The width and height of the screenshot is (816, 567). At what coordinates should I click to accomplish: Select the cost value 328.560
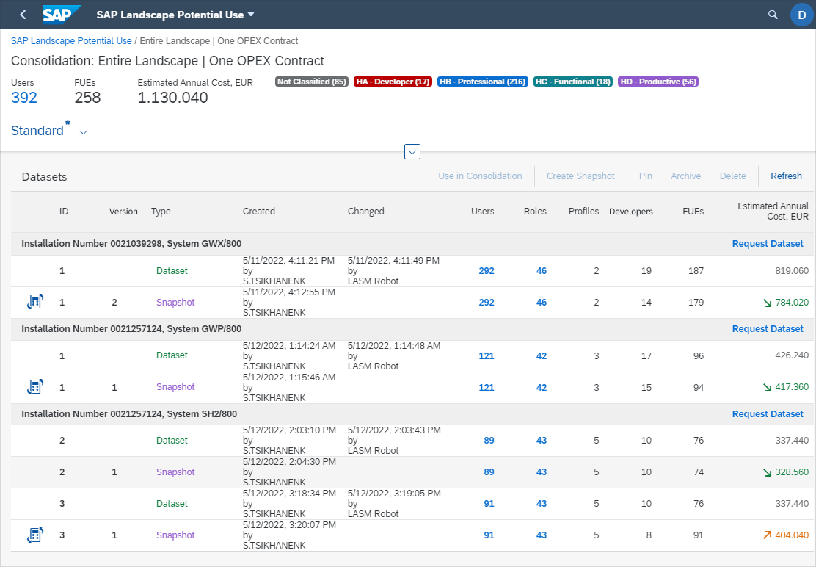pos(792,472)
